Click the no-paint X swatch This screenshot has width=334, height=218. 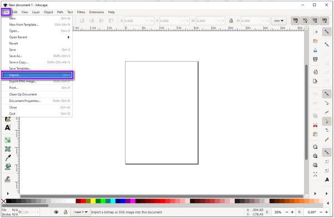pos(3,201)
